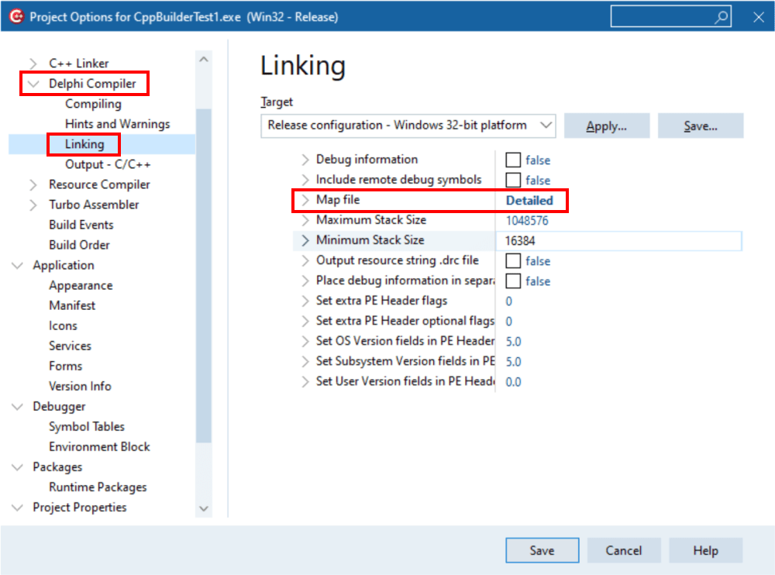Open the Icons options page
This screenshot has width=775, height=575.
[x=64, y=325]
